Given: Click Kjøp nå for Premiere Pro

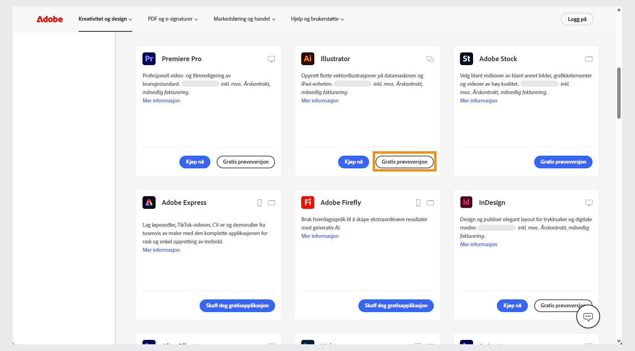Looking at the screenshot, I should (x=195, y=162).
